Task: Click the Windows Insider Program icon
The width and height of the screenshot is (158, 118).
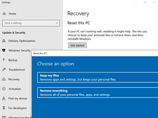Action: (x=4, y=117)
